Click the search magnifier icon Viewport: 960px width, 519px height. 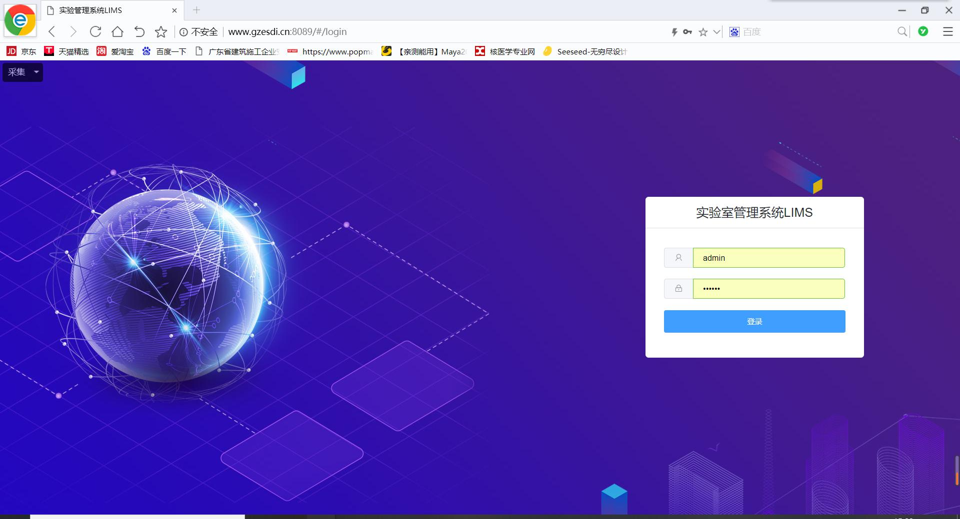pyautogui.click(x=902, y=32)
